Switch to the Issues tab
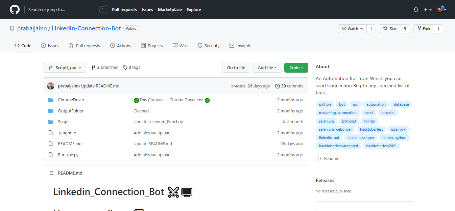The width and height of the screenshot is (455, 211). (x=50, y=46)
